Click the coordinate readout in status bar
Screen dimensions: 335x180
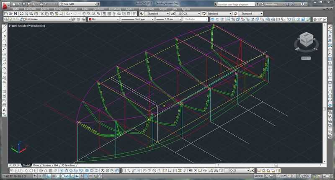(x=15, y=176)
